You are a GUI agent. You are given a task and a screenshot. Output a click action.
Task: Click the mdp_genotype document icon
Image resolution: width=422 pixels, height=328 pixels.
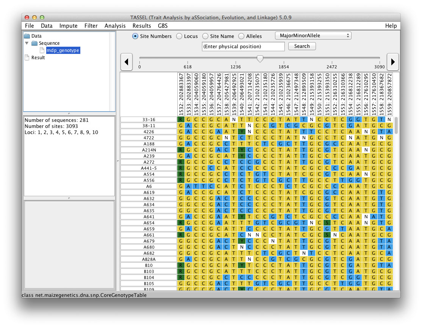coord(42,50)
